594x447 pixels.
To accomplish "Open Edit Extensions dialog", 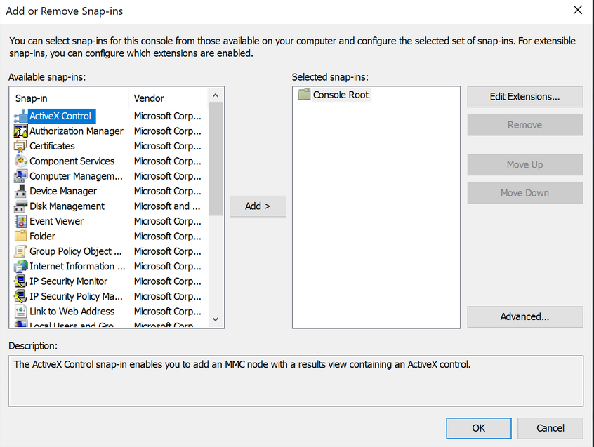I will pyautogui.click(x=524, y=97).
